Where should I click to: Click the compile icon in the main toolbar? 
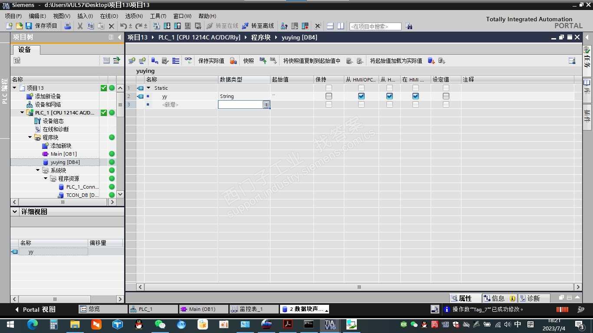[157, 26]
